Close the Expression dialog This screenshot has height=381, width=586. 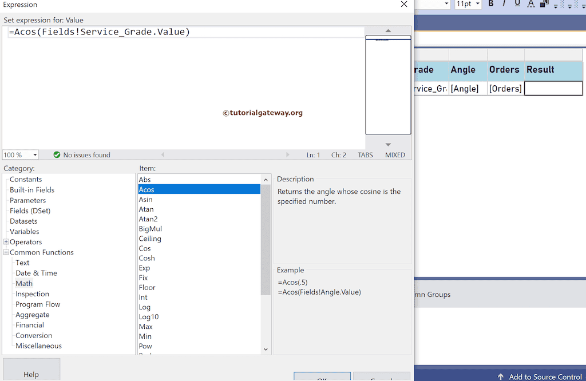tap(404, 4)
